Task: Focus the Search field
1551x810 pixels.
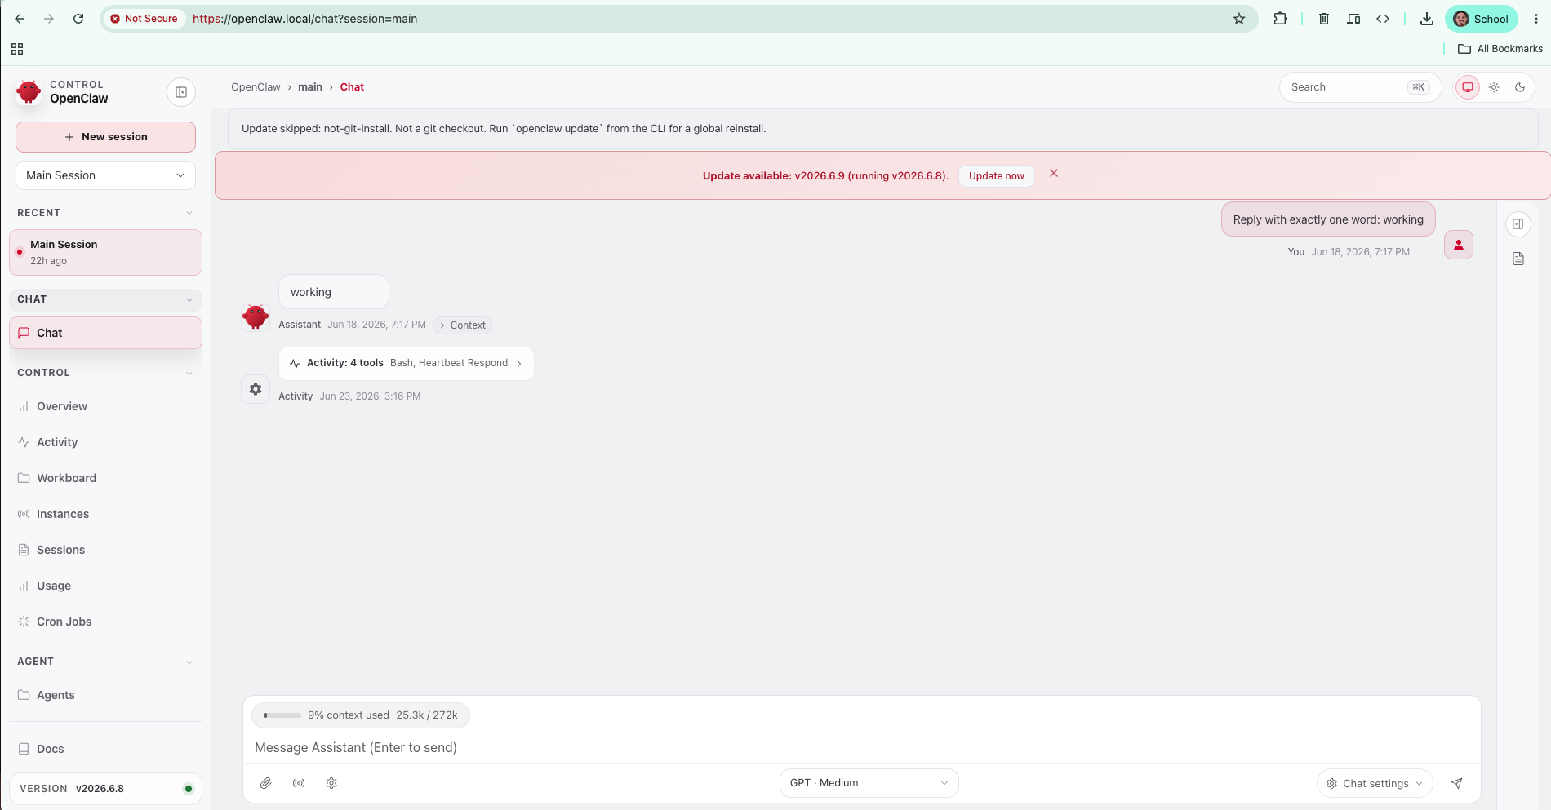Action: (x=1360, y=87)
